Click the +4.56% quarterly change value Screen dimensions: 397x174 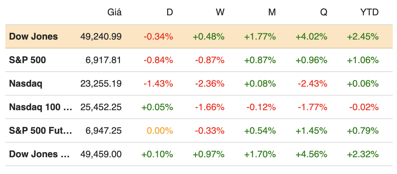[x=311, y=154]
